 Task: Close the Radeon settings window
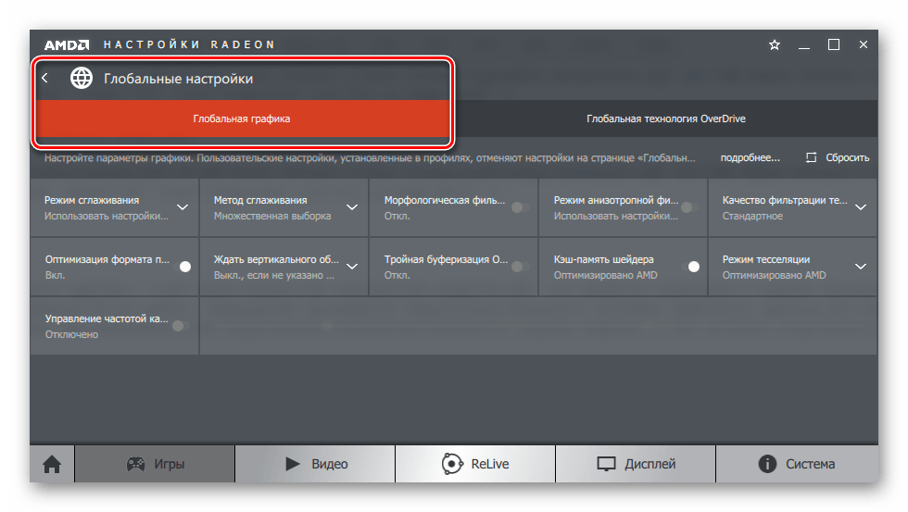pos(864,44)
